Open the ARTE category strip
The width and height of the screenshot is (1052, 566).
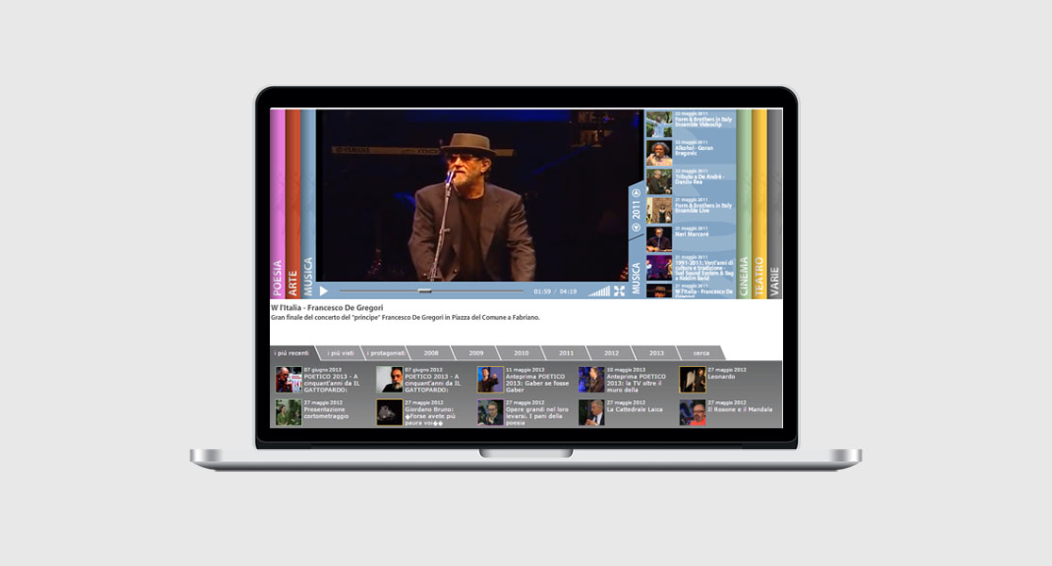coord(292,203)
